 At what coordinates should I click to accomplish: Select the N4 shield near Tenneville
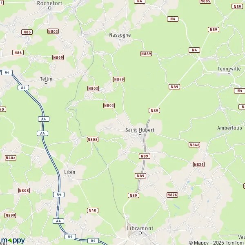click(x=240, y=91)
